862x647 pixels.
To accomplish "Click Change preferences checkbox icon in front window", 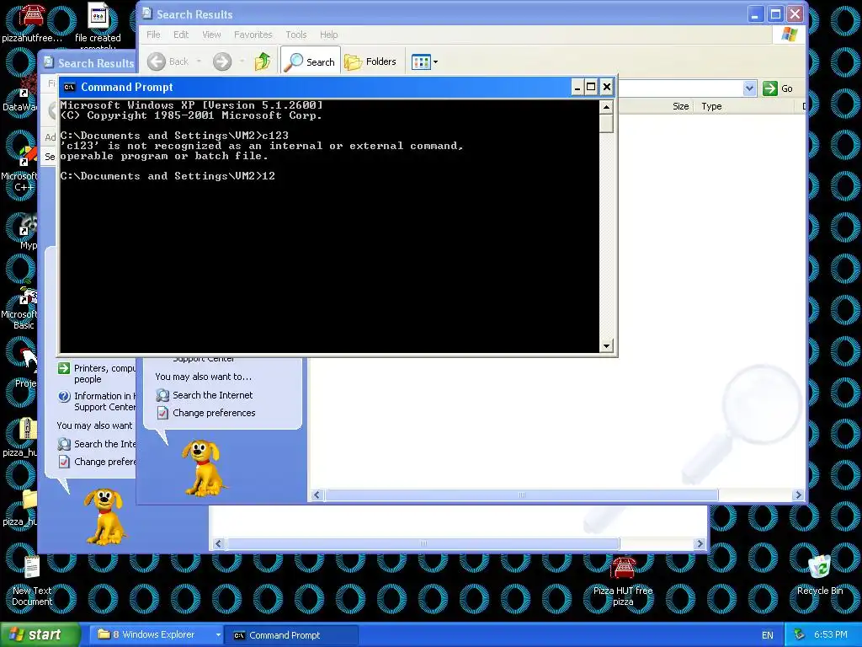I will click(x=162, y=413).
